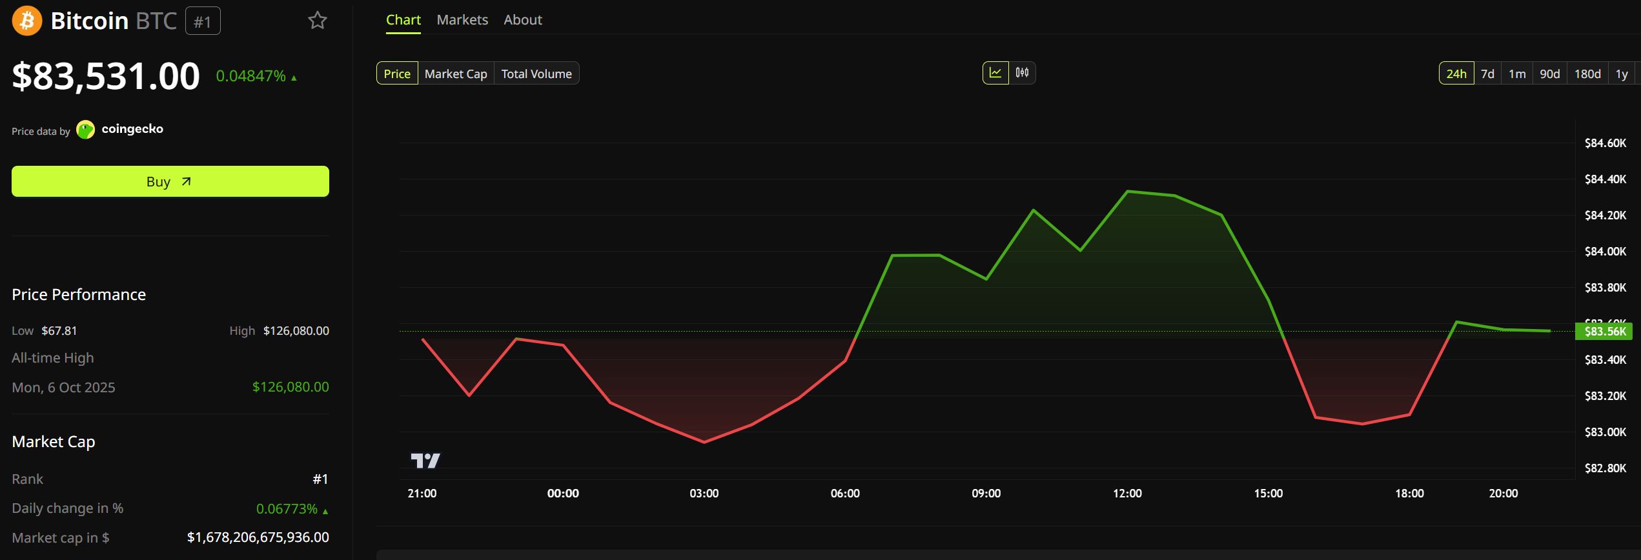Select the Market Cap chart toggle
The height and width of the screenshot is (560, 1641).
click(x=456, y=74)
